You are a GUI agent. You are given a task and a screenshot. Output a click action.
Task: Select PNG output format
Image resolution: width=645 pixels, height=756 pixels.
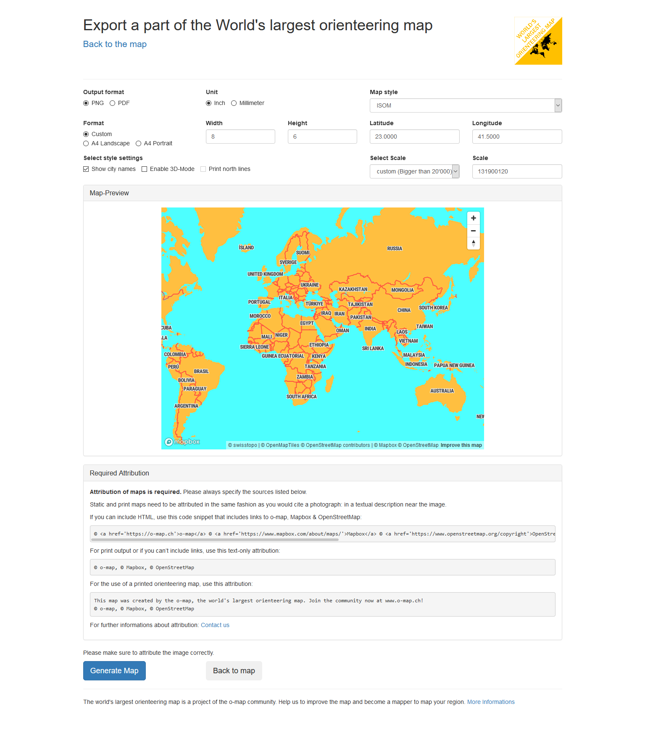tap(86, 103)
